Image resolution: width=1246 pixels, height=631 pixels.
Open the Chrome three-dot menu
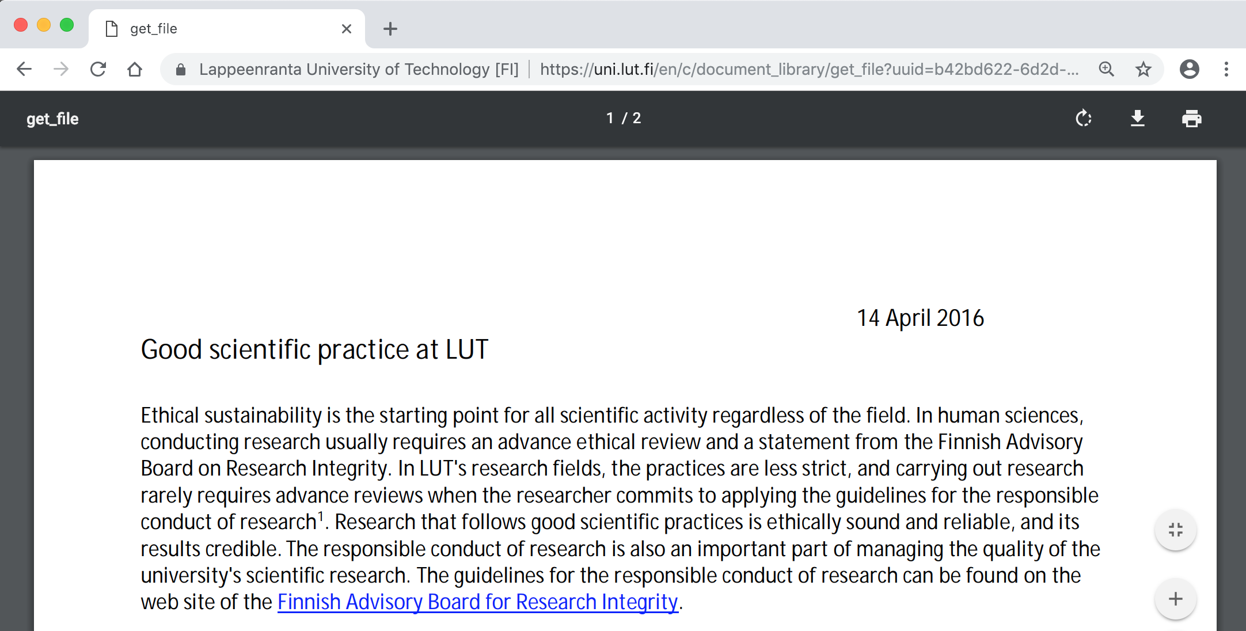1226,70
